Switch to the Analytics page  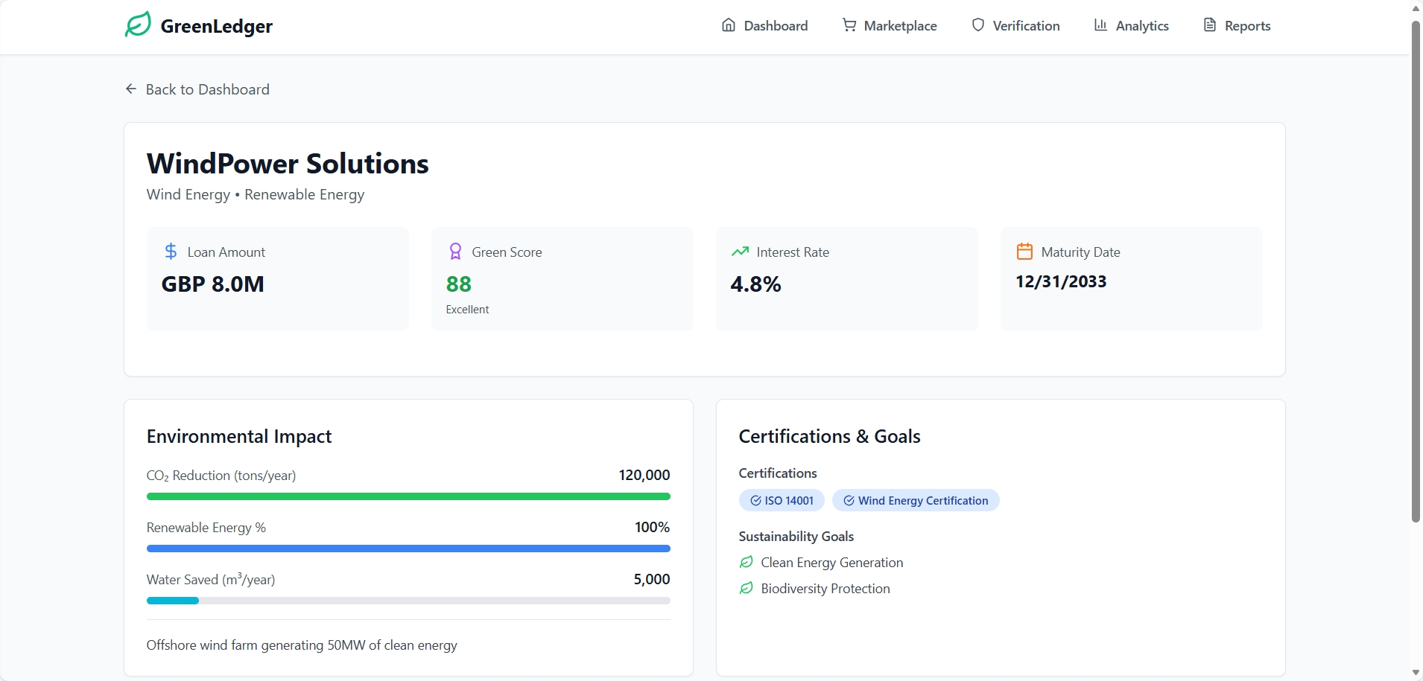tap(1131, 26)
